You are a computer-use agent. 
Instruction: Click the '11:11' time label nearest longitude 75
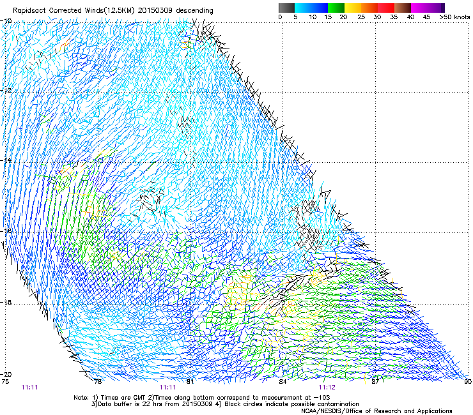pos(29,388)
